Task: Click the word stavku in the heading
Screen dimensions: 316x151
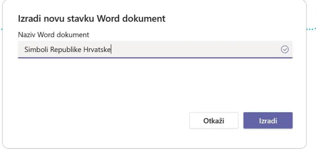Action: click(82, 19)
